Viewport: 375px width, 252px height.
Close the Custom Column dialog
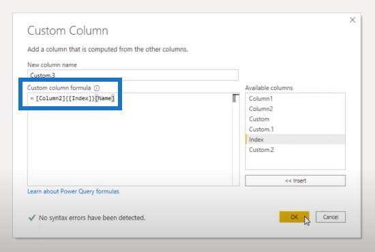coord(352,20)
